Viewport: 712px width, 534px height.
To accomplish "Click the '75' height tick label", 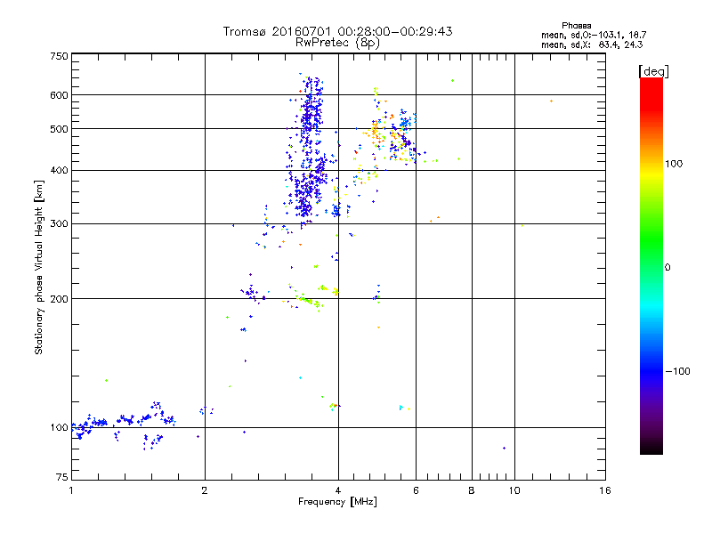I will coord(62,477).
